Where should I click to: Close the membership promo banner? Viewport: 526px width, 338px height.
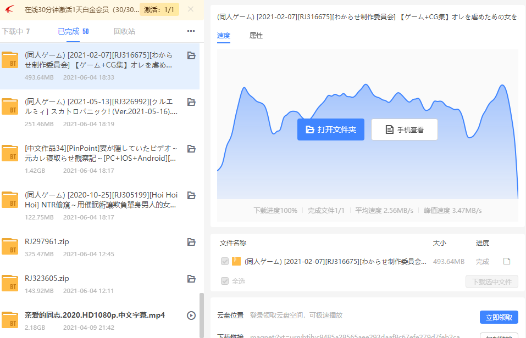point(190,9)
